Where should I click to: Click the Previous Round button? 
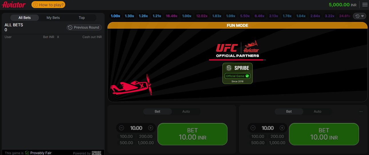[x=84, y=27]
